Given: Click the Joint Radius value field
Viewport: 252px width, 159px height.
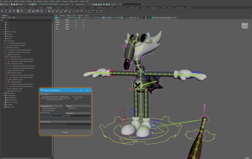Looking at the screenshot, I should point(78,116).
